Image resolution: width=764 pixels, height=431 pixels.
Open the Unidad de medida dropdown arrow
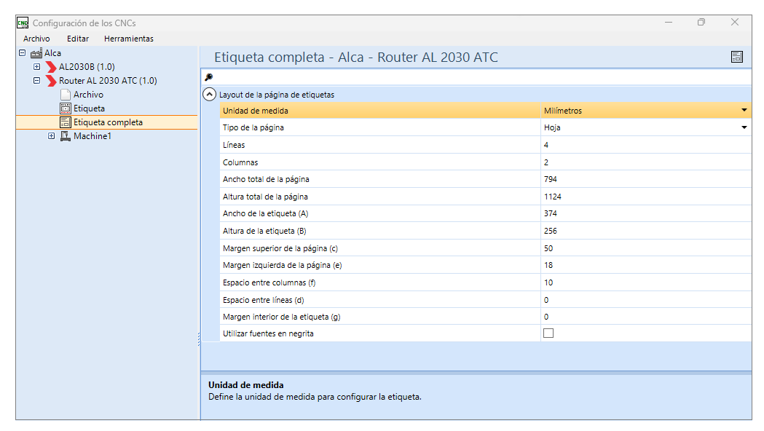coord(744,110)
